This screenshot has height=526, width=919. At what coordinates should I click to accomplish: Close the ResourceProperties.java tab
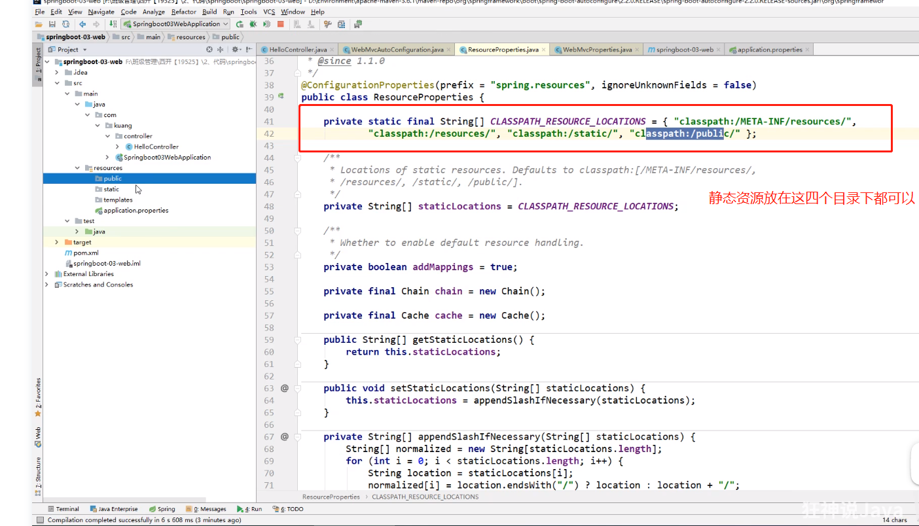[x=545, y=50]
